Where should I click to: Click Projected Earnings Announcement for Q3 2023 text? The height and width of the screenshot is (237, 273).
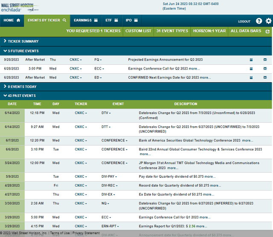(x=166, y=60)
